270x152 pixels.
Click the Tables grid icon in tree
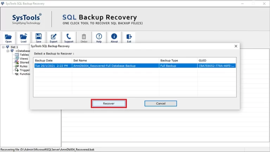17,55
